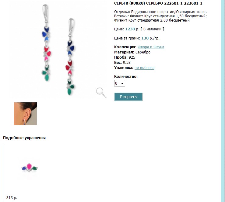Viewport: 225px width, 202px height.
Task: Click the right earring in main photo
Action: pyautogui.click(x=71, y=57)
